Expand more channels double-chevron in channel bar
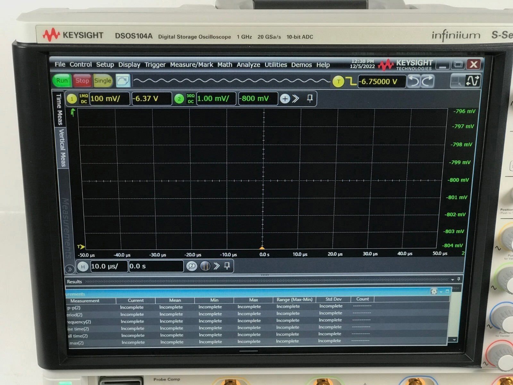Screen dimensions: 513x385 pos(296,98)
